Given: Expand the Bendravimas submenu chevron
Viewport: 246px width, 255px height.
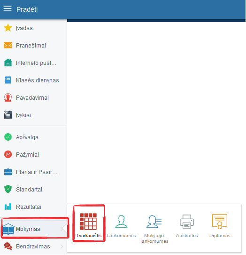Looking at the screenshot, I should (x=62, y=247).
